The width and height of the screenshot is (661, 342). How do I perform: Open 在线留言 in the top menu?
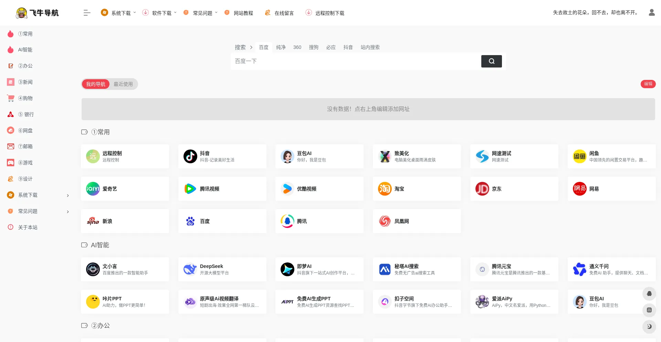(x=279, y=13)
